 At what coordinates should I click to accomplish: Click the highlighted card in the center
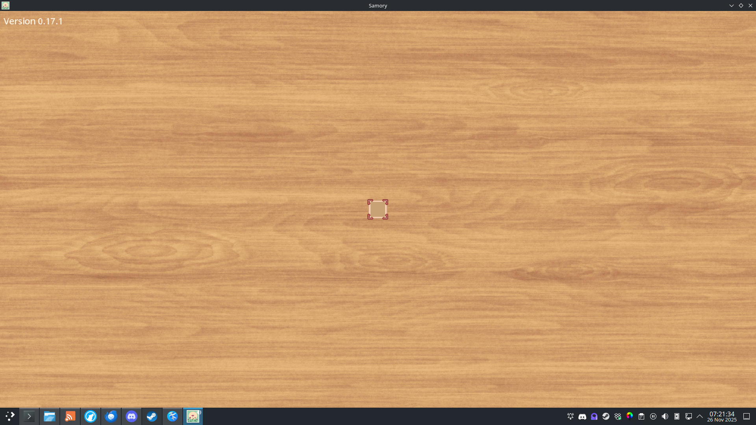point(378,209)
